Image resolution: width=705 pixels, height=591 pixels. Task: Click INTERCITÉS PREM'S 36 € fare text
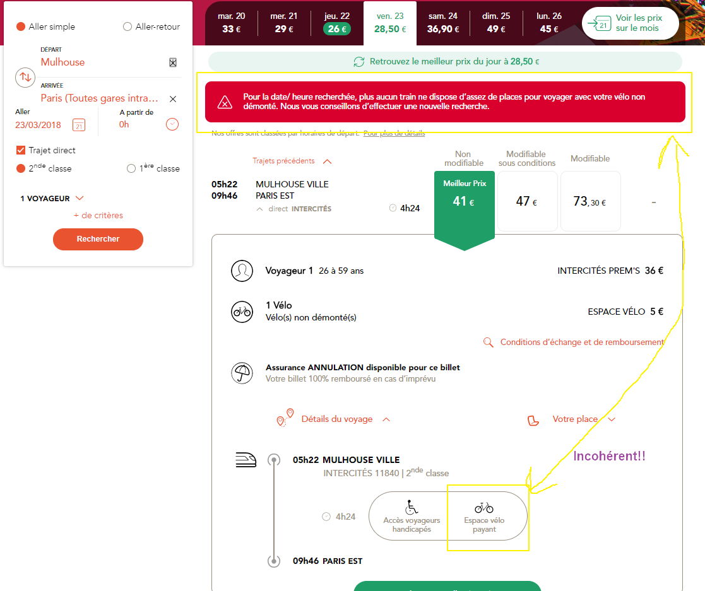click(610, 271)
